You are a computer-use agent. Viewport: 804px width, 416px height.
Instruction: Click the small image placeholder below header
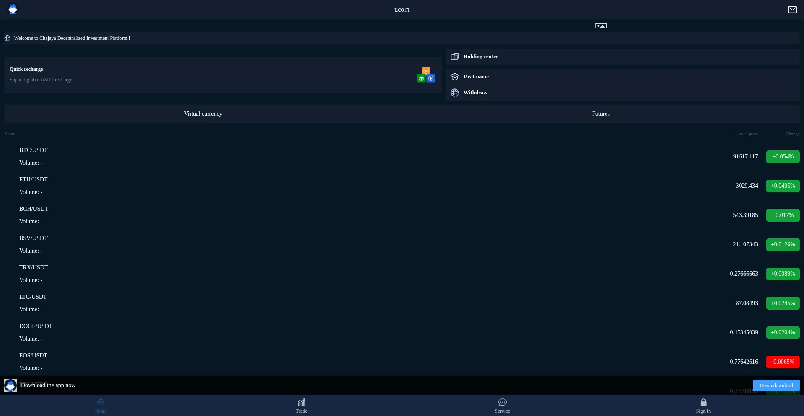(600, 26)
